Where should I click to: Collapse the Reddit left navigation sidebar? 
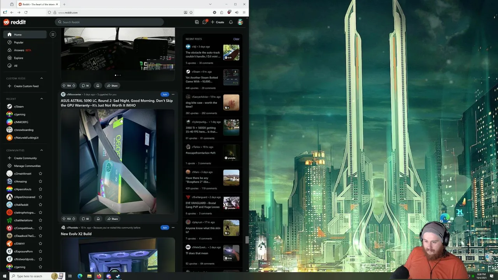click(x=53, y=35)
